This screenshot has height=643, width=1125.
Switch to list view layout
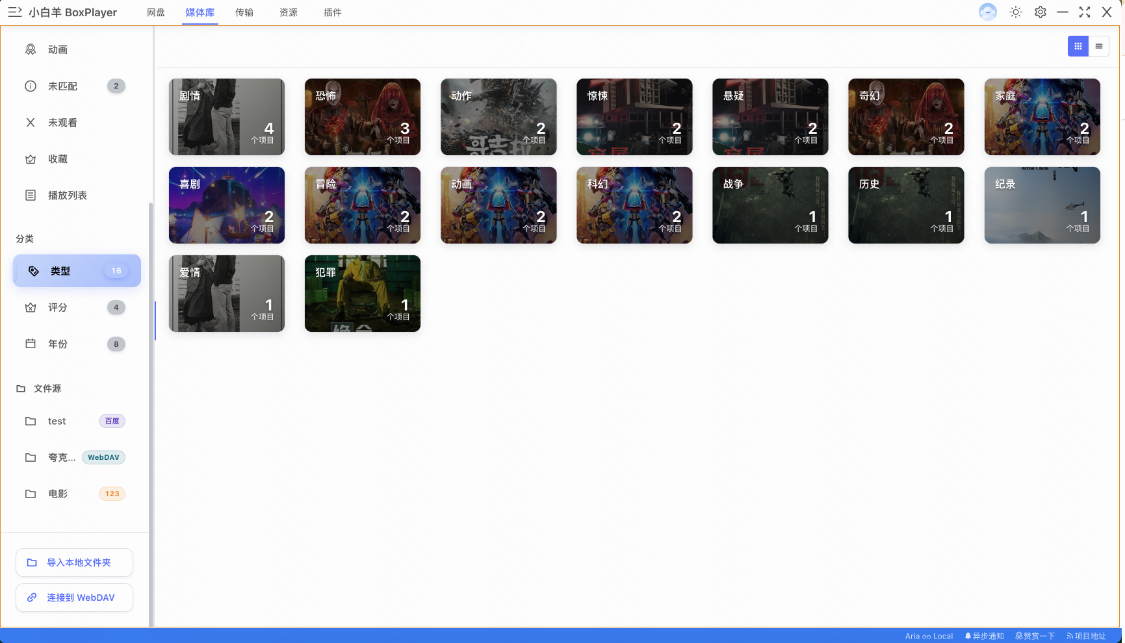click(x=1099, y=46)
